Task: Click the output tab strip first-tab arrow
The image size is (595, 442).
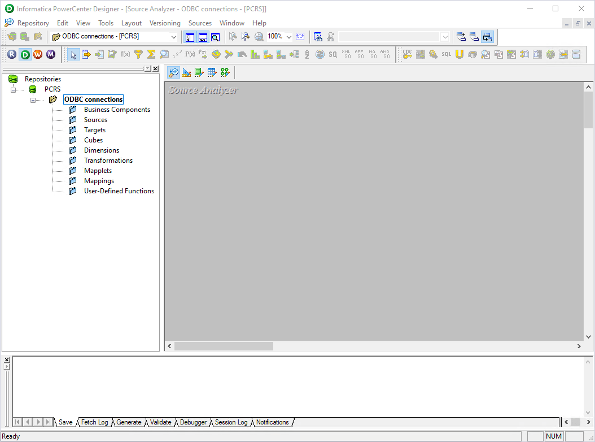Action: tap(17, 422)
